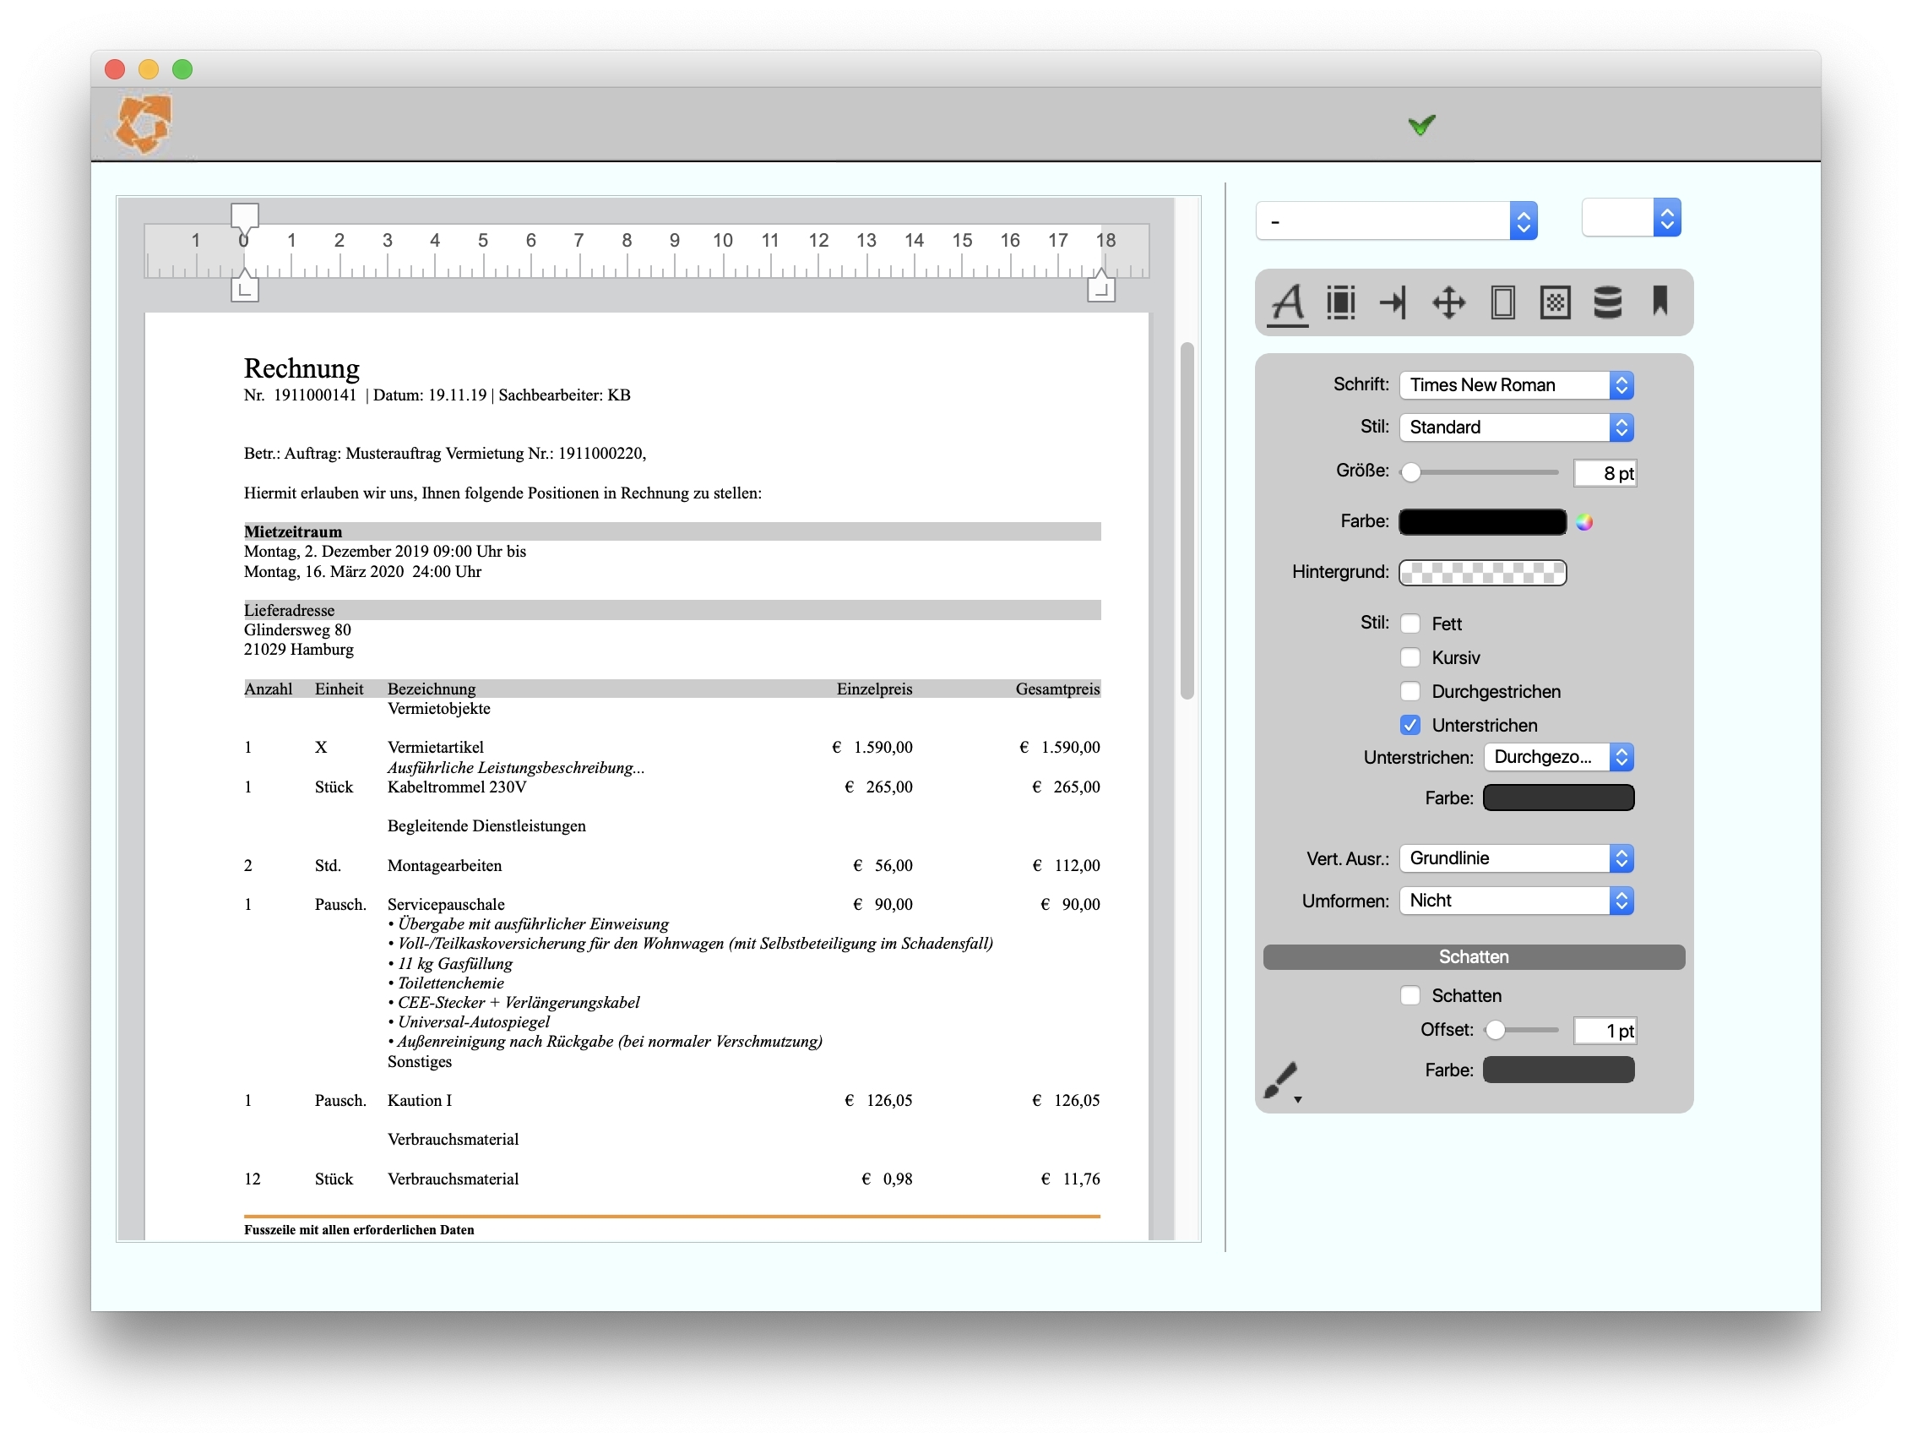The image size is (1912, 1443).
Task: Click the paragraph alignment block icon
Action: click(x=1340, y=303)
